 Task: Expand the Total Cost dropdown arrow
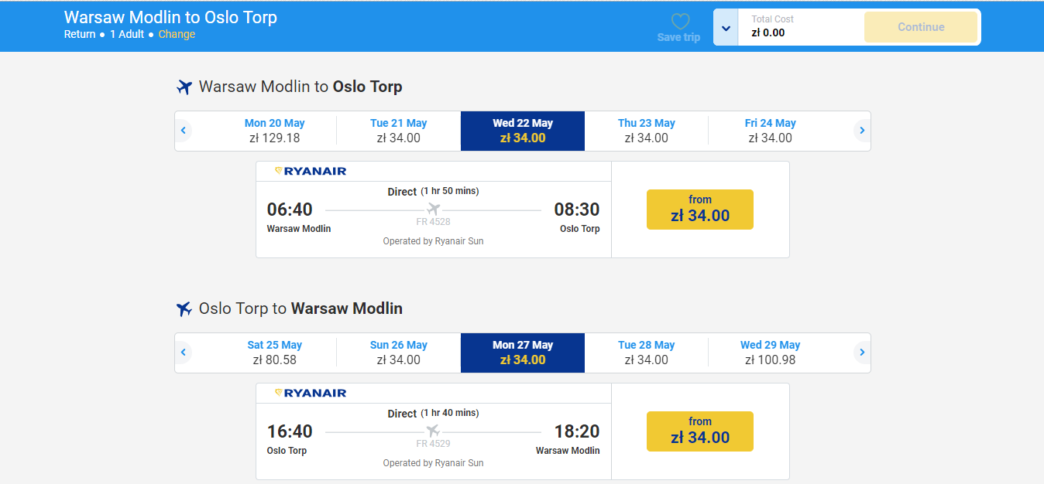click(x=726, y=28)
